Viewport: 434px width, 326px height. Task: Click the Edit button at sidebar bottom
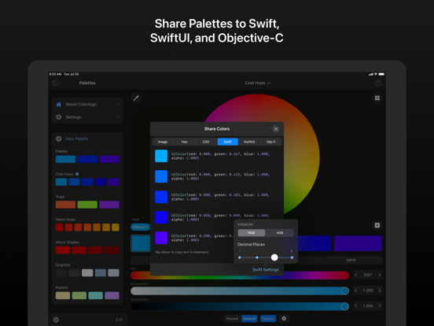click(120, 320)
